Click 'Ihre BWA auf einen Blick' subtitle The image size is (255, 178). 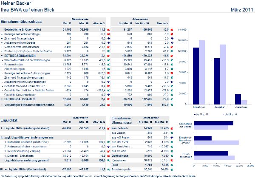point(28,10)
